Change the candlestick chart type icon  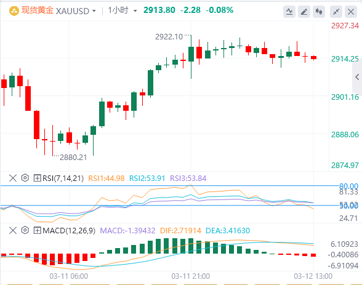pyautogui.click(x=319, y=12)
